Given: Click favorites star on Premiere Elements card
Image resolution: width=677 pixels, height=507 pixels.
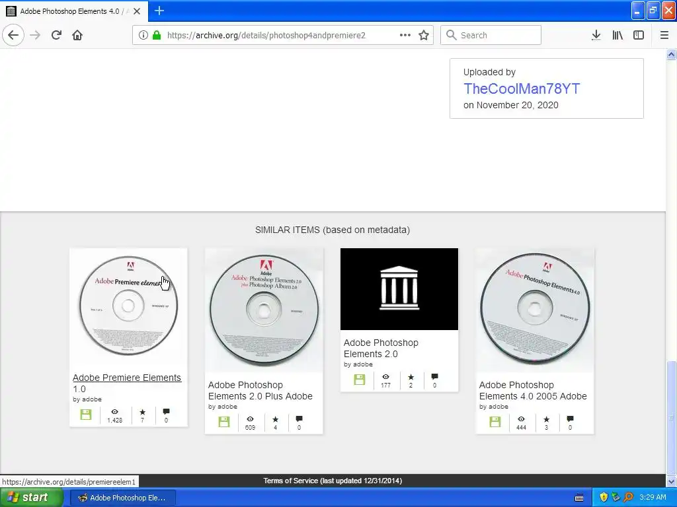Looking at the screenshot, I should tap(143, 412).
